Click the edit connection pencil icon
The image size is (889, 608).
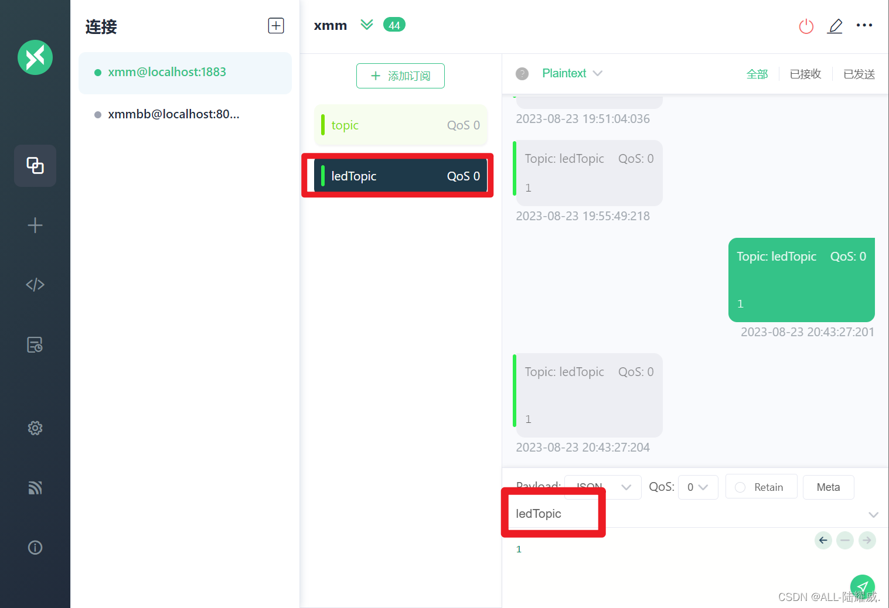[835, 26]
